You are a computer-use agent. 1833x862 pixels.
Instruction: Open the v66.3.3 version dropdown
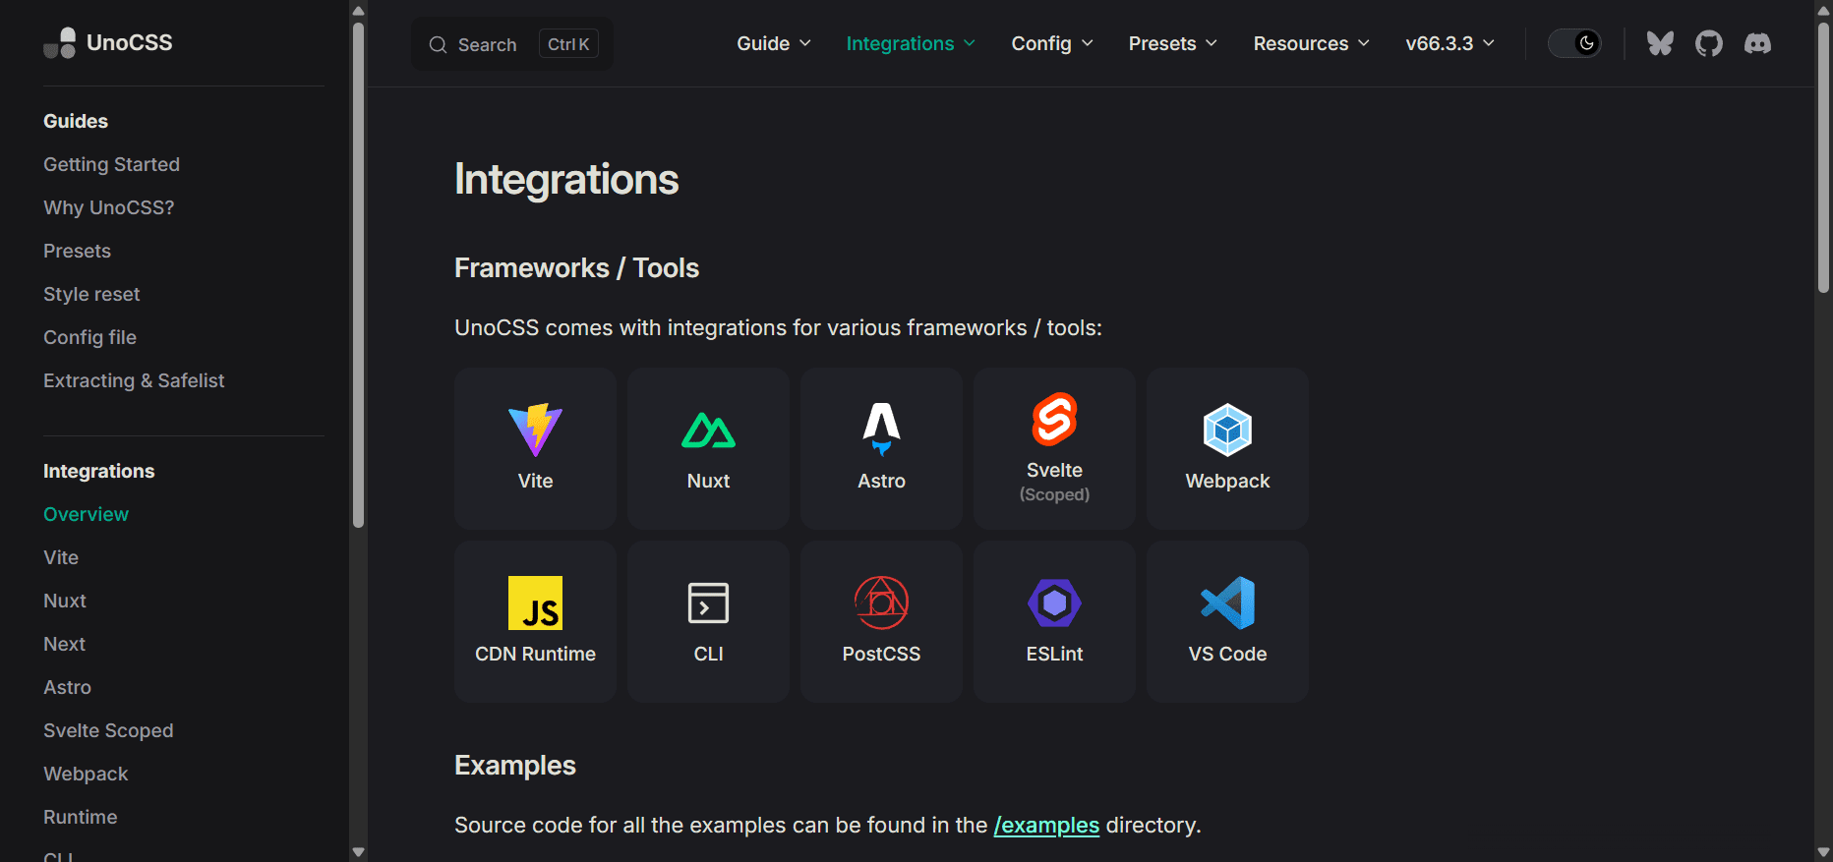coord(1450,43)
